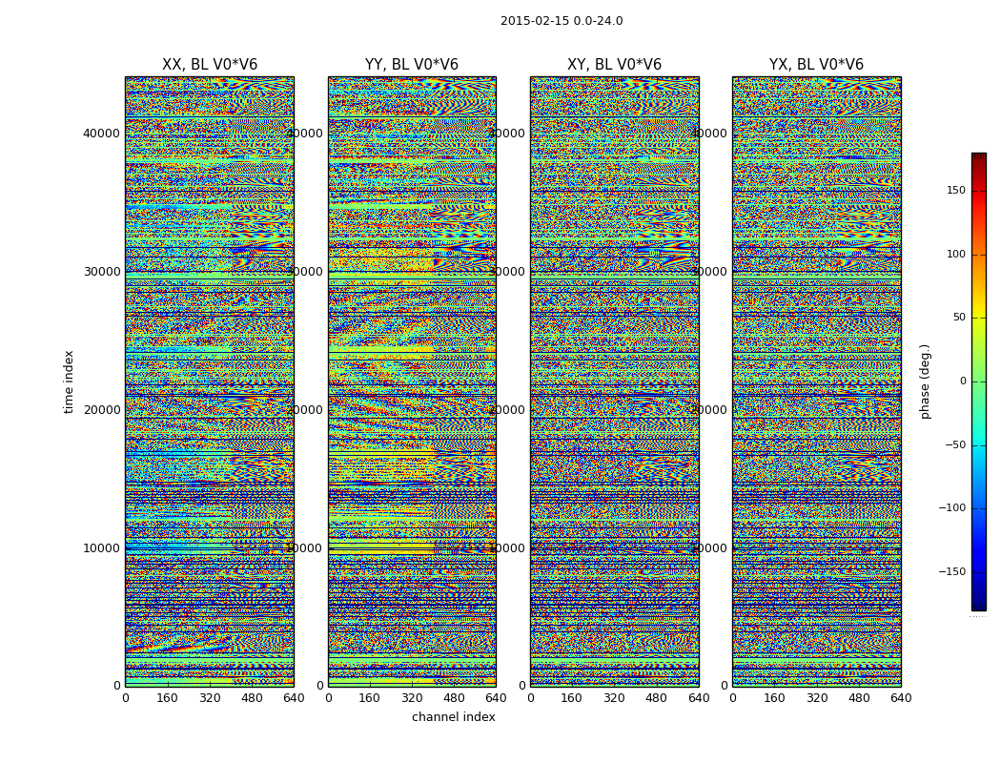
Task: Click inside the XY phase plot
Action: [x=614, y=381]
